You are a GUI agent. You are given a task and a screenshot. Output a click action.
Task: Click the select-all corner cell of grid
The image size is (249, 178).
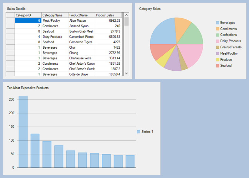(x=10, y=15)
